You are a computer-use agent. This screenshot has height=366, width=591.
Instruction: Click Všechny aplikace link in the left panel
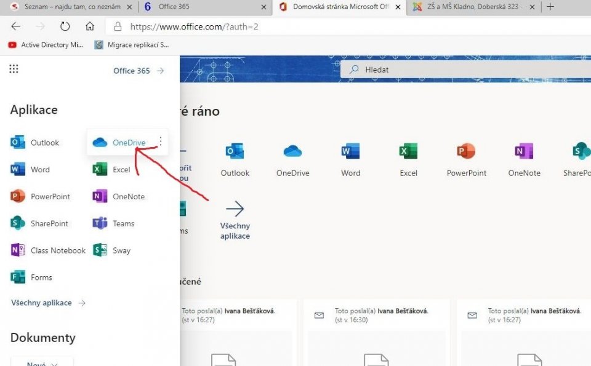tap(48, 303)
